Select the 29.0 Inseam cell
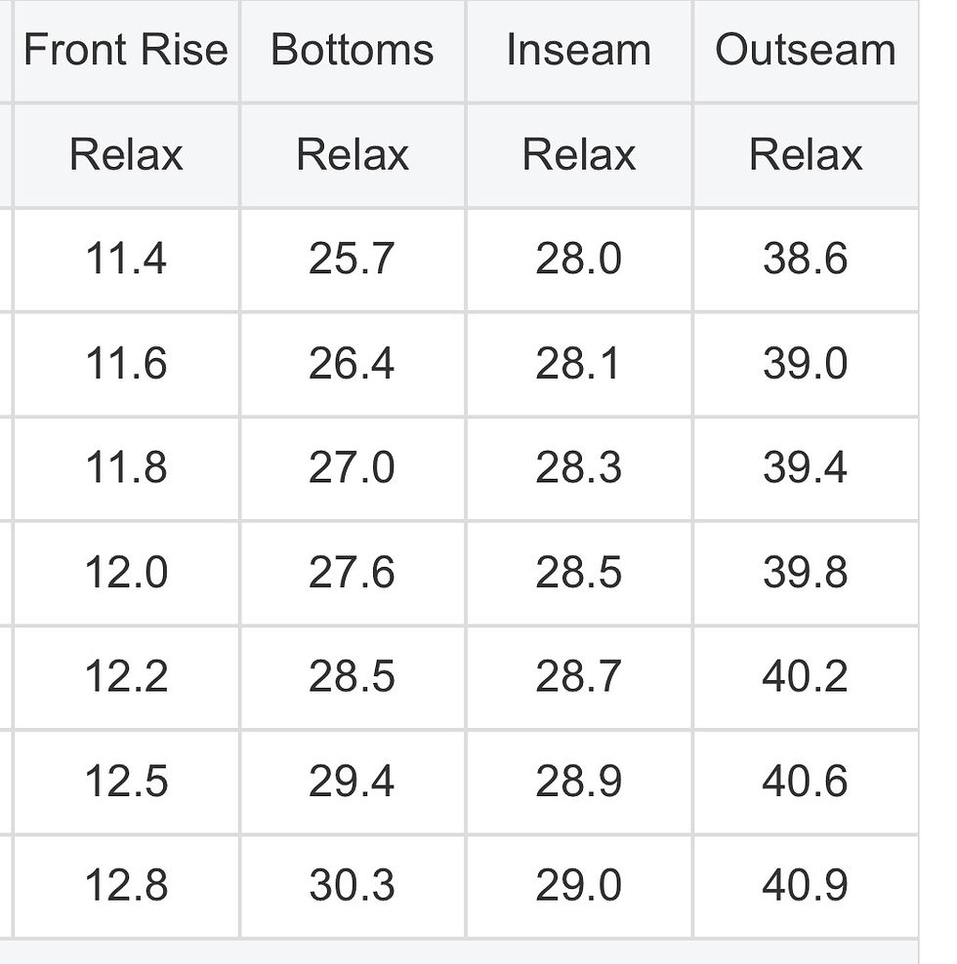 point(579,886)
